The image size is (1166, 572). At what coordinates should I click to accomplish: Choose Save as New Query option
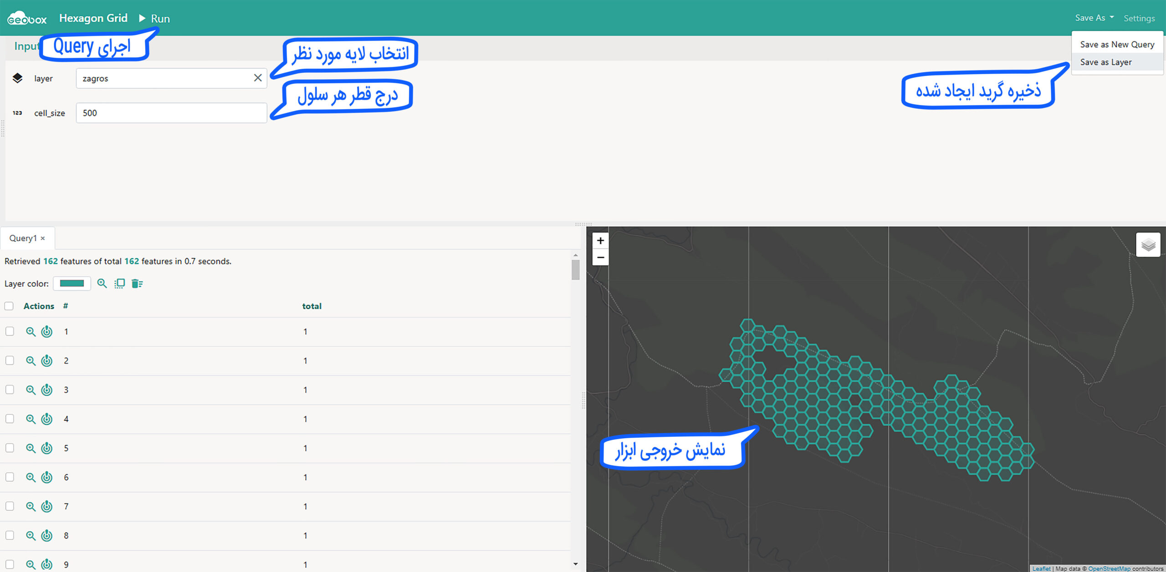[x=1117, y=44]
